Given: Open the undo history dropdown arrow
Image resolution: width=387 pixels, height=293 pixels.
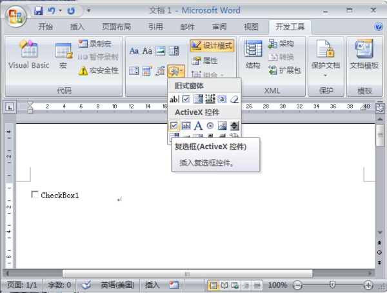Looking at the screenshot, I should (x=60, y=10).
